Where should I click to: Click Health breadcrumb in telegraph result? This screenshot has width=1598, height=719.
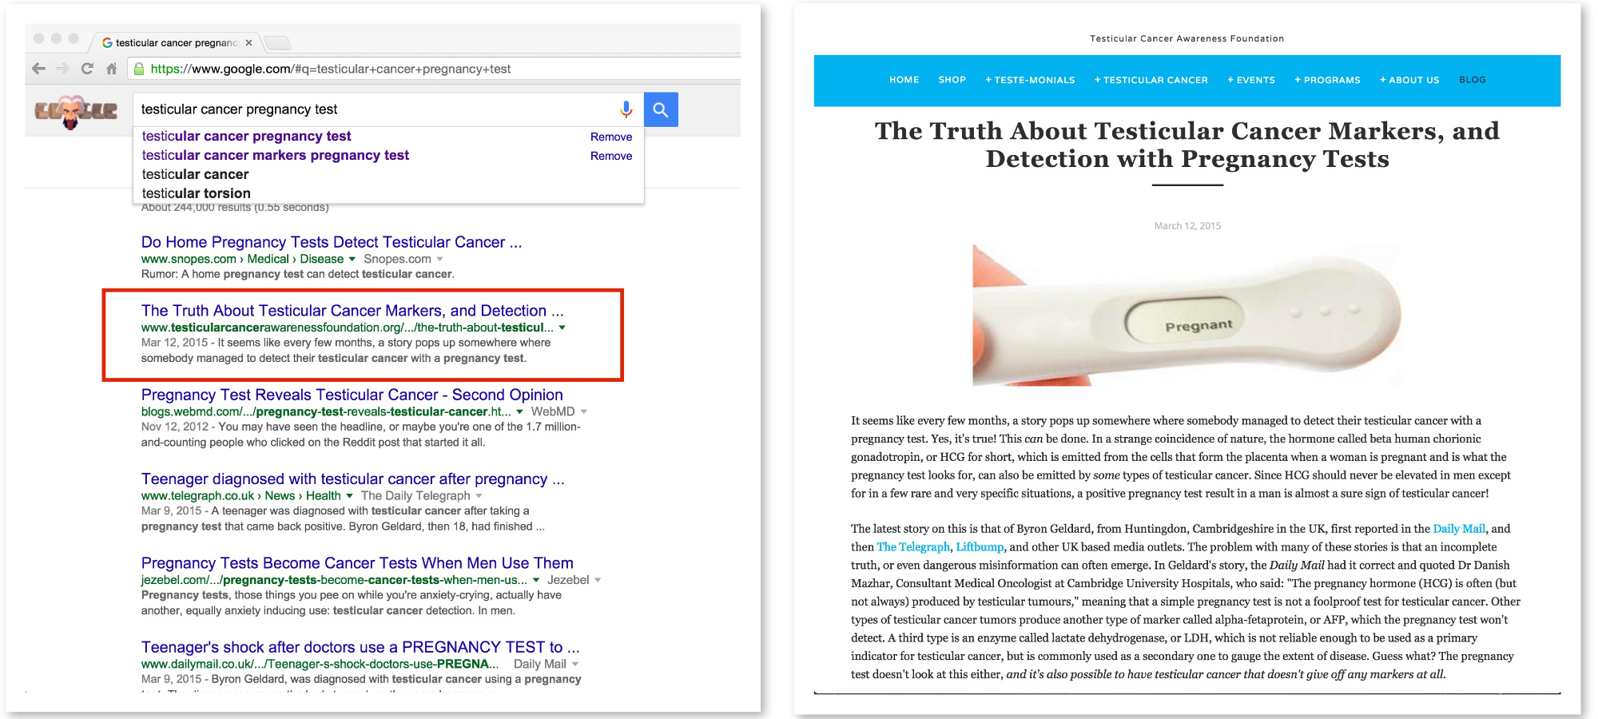(x=323, y=496)
